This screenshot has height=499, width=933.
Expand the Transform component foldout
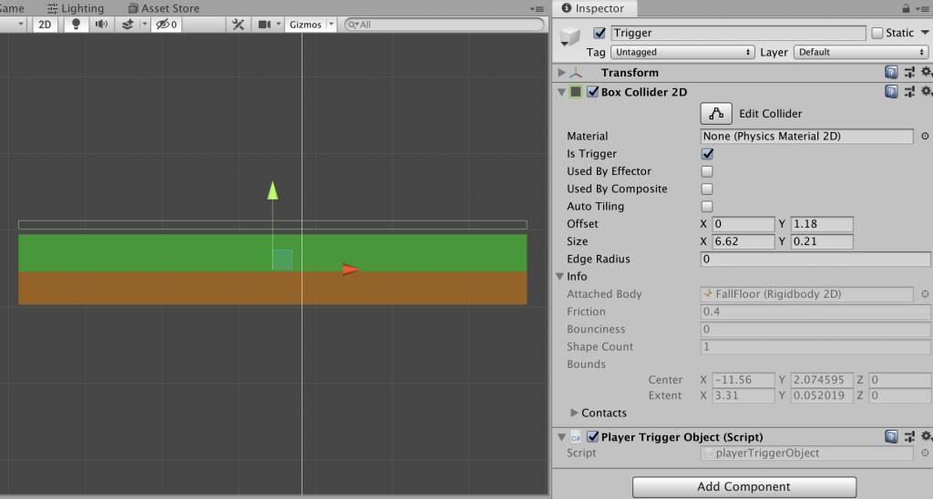(561, 73)
